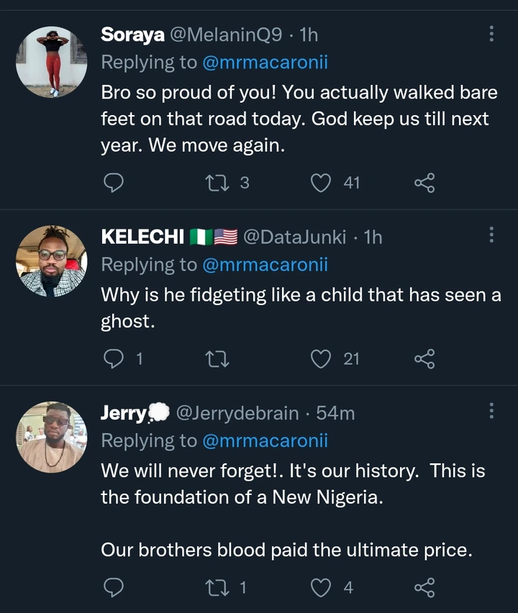Share Jerry's tweet

(424, 588)
